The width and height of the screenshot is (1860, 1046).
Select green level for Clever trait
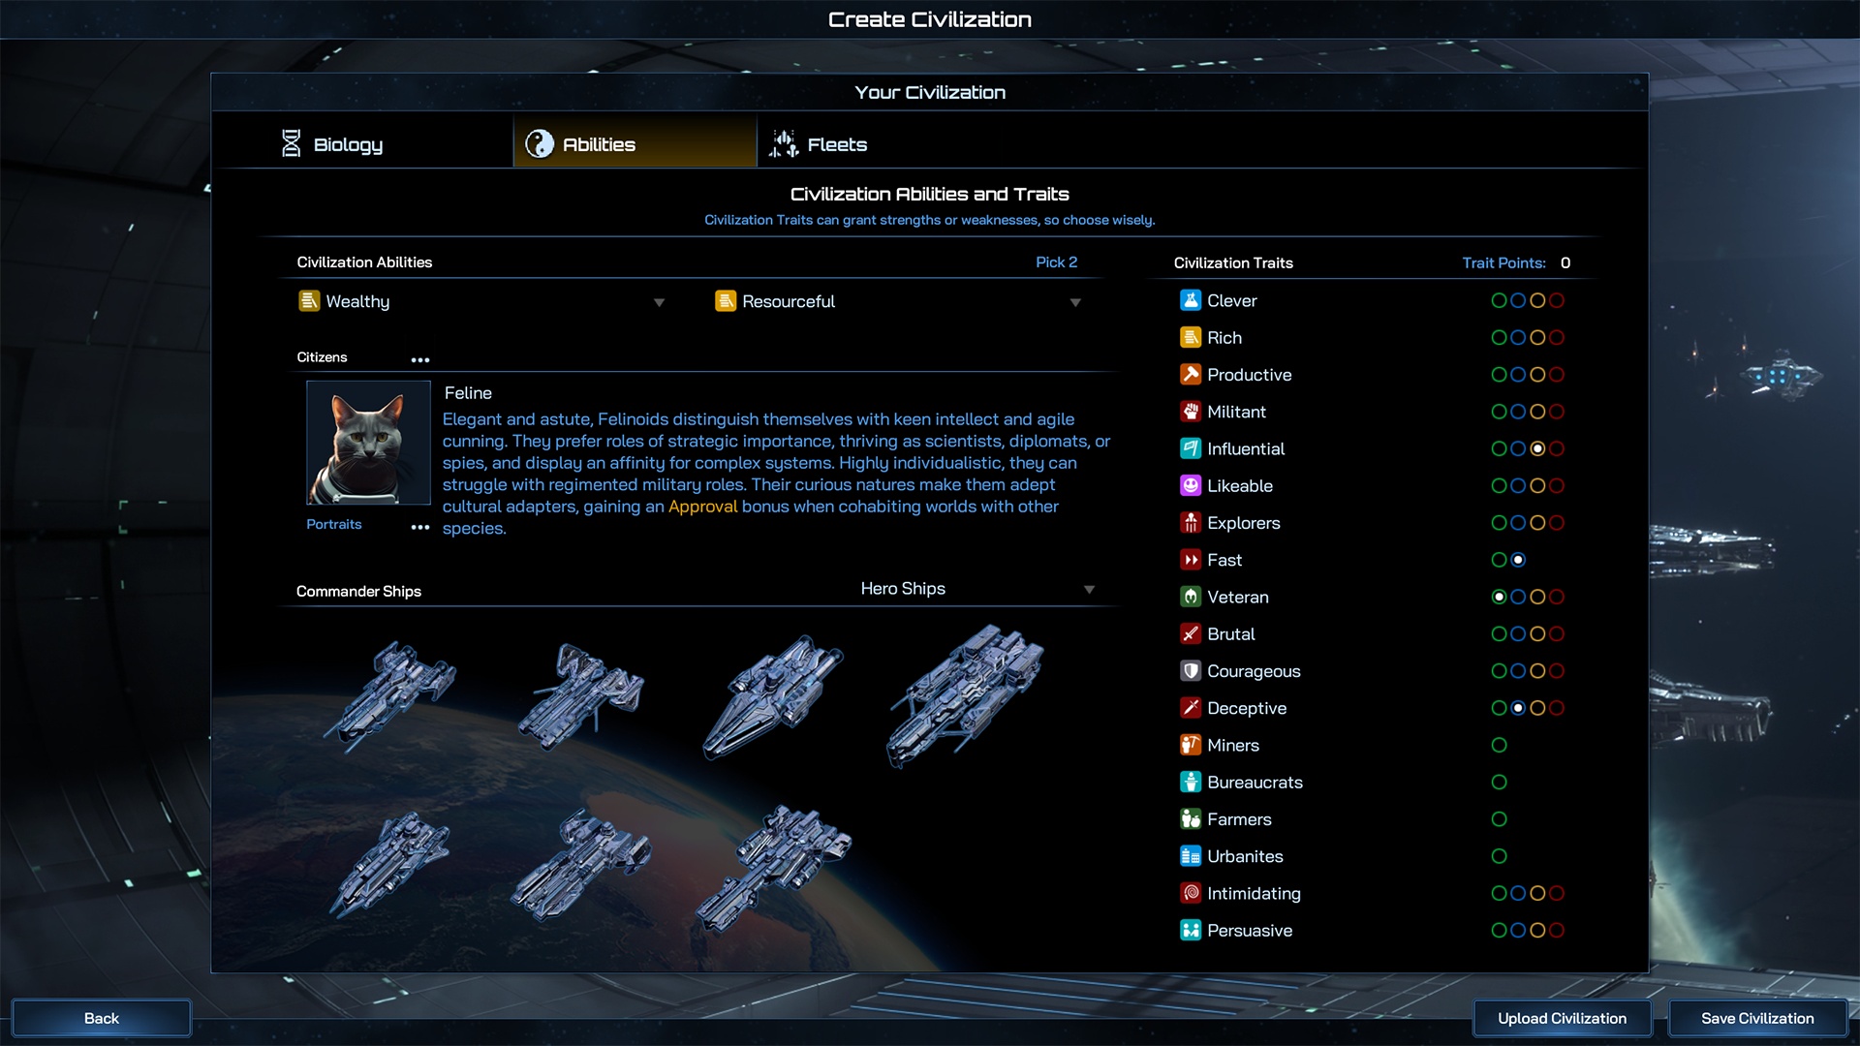[x=1499, y=300]
